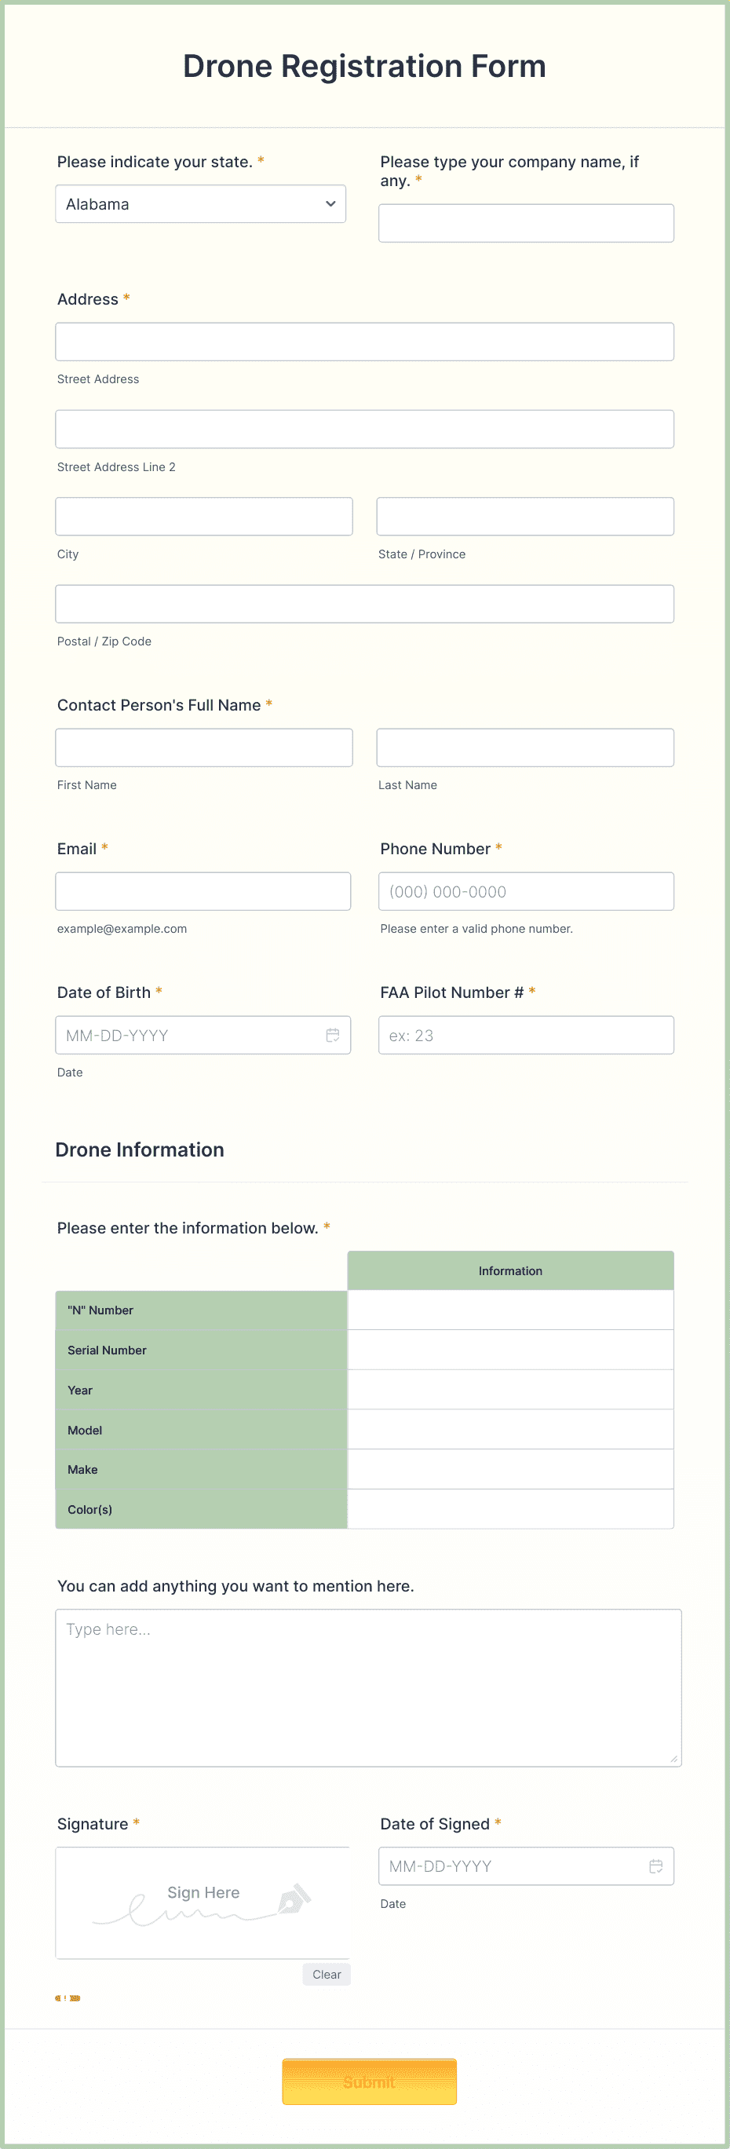Click the Postal / Zip Code field
Viewport: 730px width, 2149px height.
click(364, 604)
